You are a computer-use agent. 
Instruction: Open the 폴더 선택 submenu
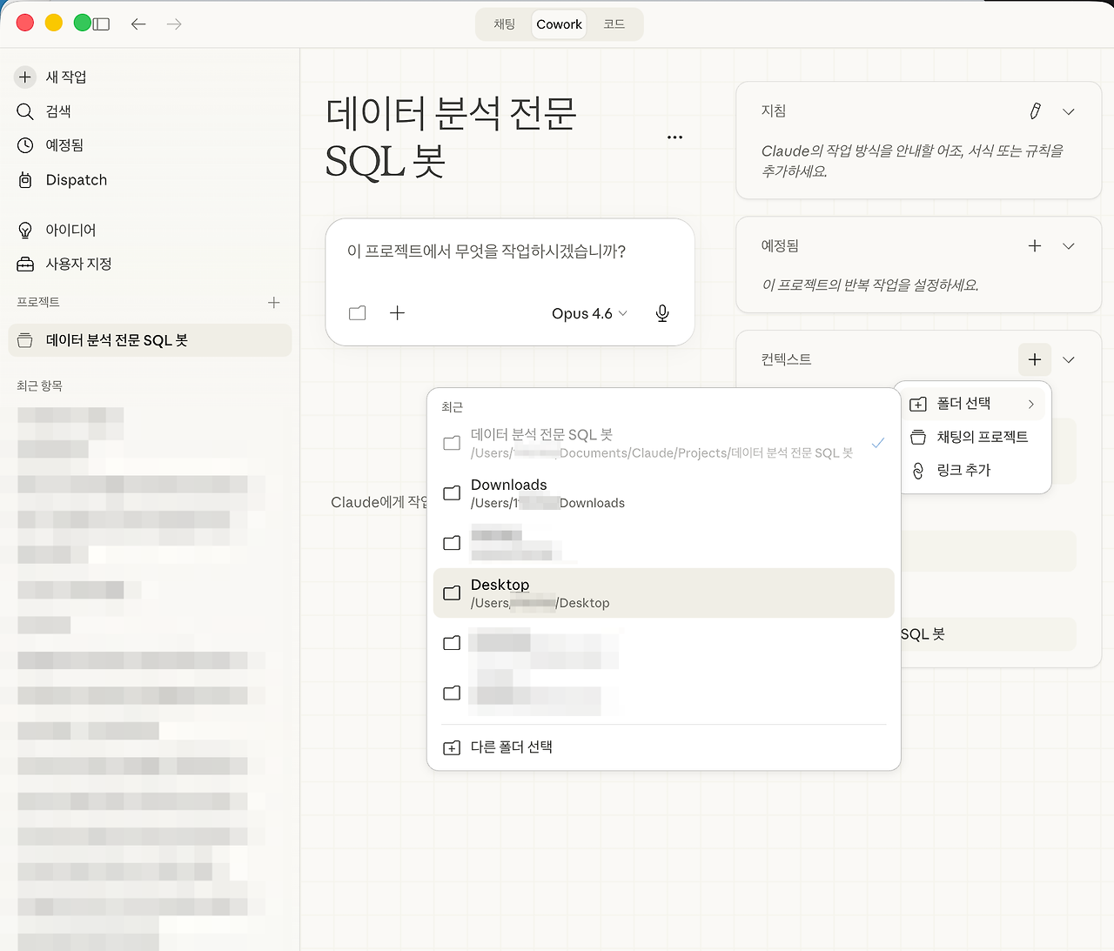click(x=972, y=404)
